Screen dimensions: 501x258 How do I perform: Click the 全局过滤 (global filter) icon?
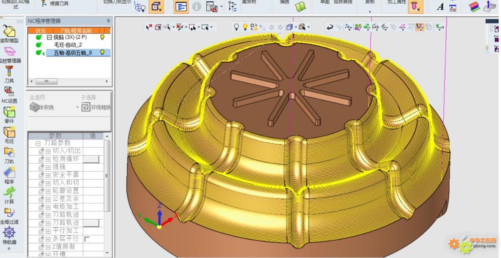click(9, 213)
